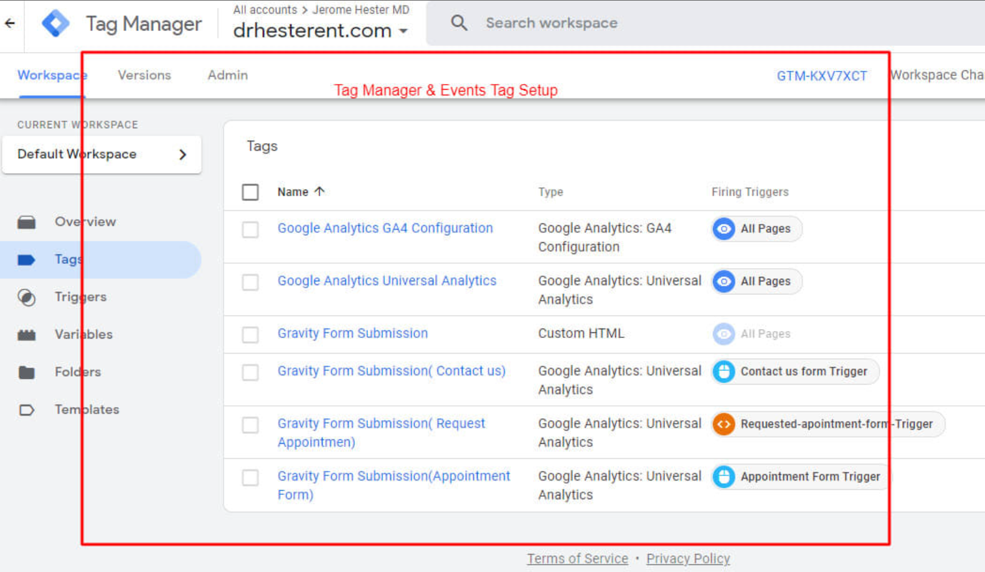Click the orange Requested-apointment-form-Trigger icon
Viewport: 985px width, 572px height.
pyautogui.click(x=723, y=424)
